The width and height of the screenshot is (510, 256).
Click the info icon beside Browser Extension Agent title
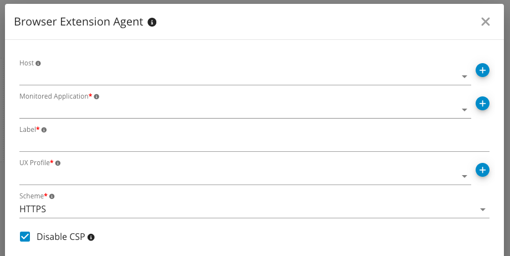pos(152,22)
